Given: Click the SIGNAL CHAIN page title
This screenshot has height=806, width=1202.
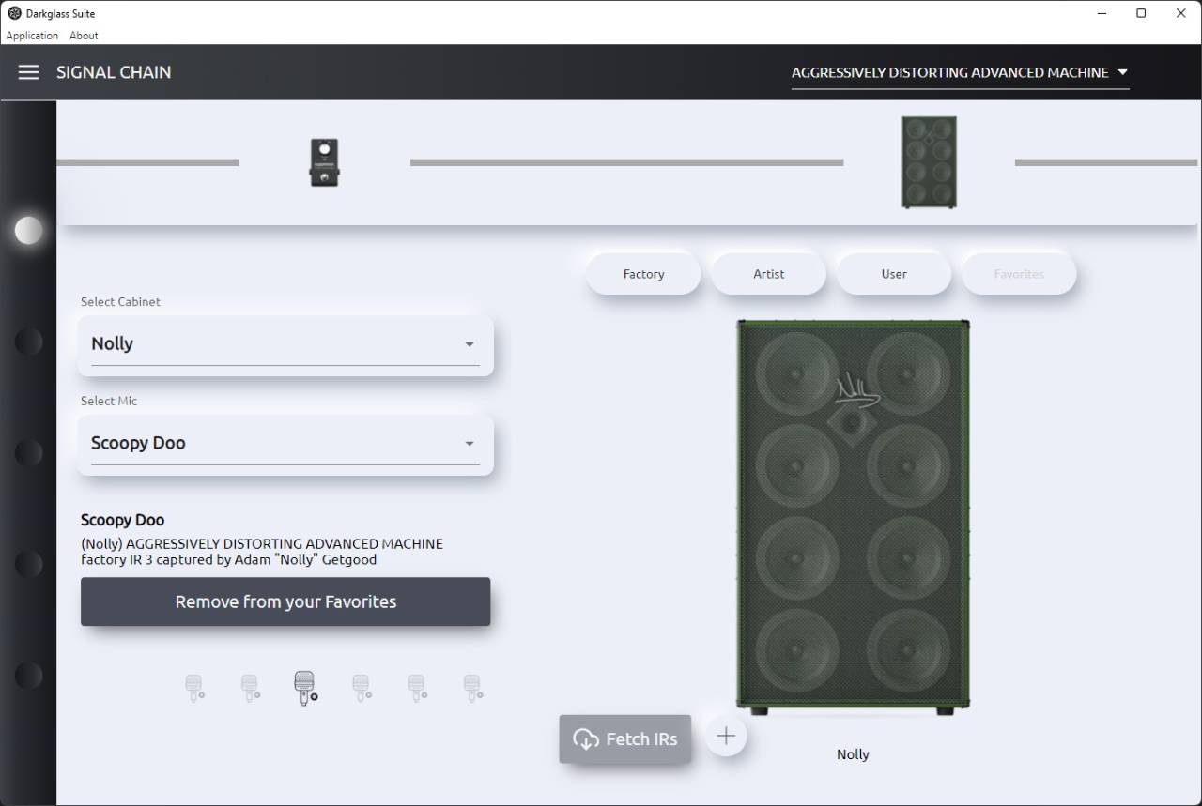Looking at the screenshot, I should [114, 72].
